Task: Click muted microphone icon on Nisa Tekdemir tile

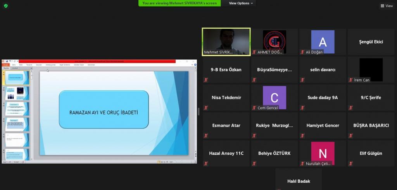Action: (x=206, y=108)
